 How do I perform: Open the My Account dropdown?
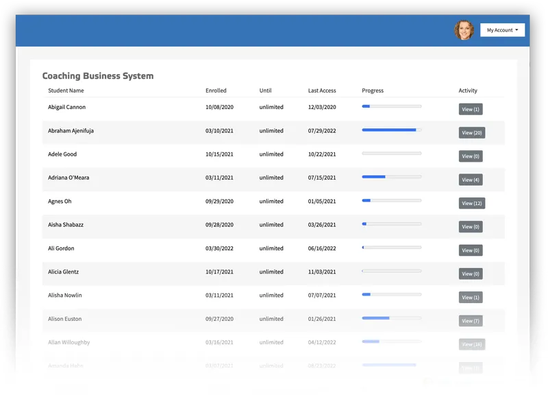pyautogui.click(x=502, y=30)
